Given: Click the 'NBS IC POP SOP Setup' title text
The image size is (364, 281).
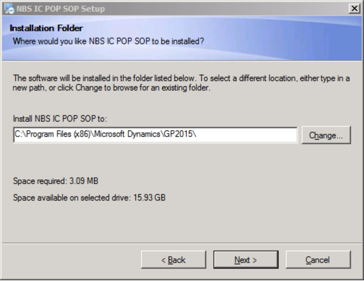Looking at the screenshot, I should click(60, 9).
